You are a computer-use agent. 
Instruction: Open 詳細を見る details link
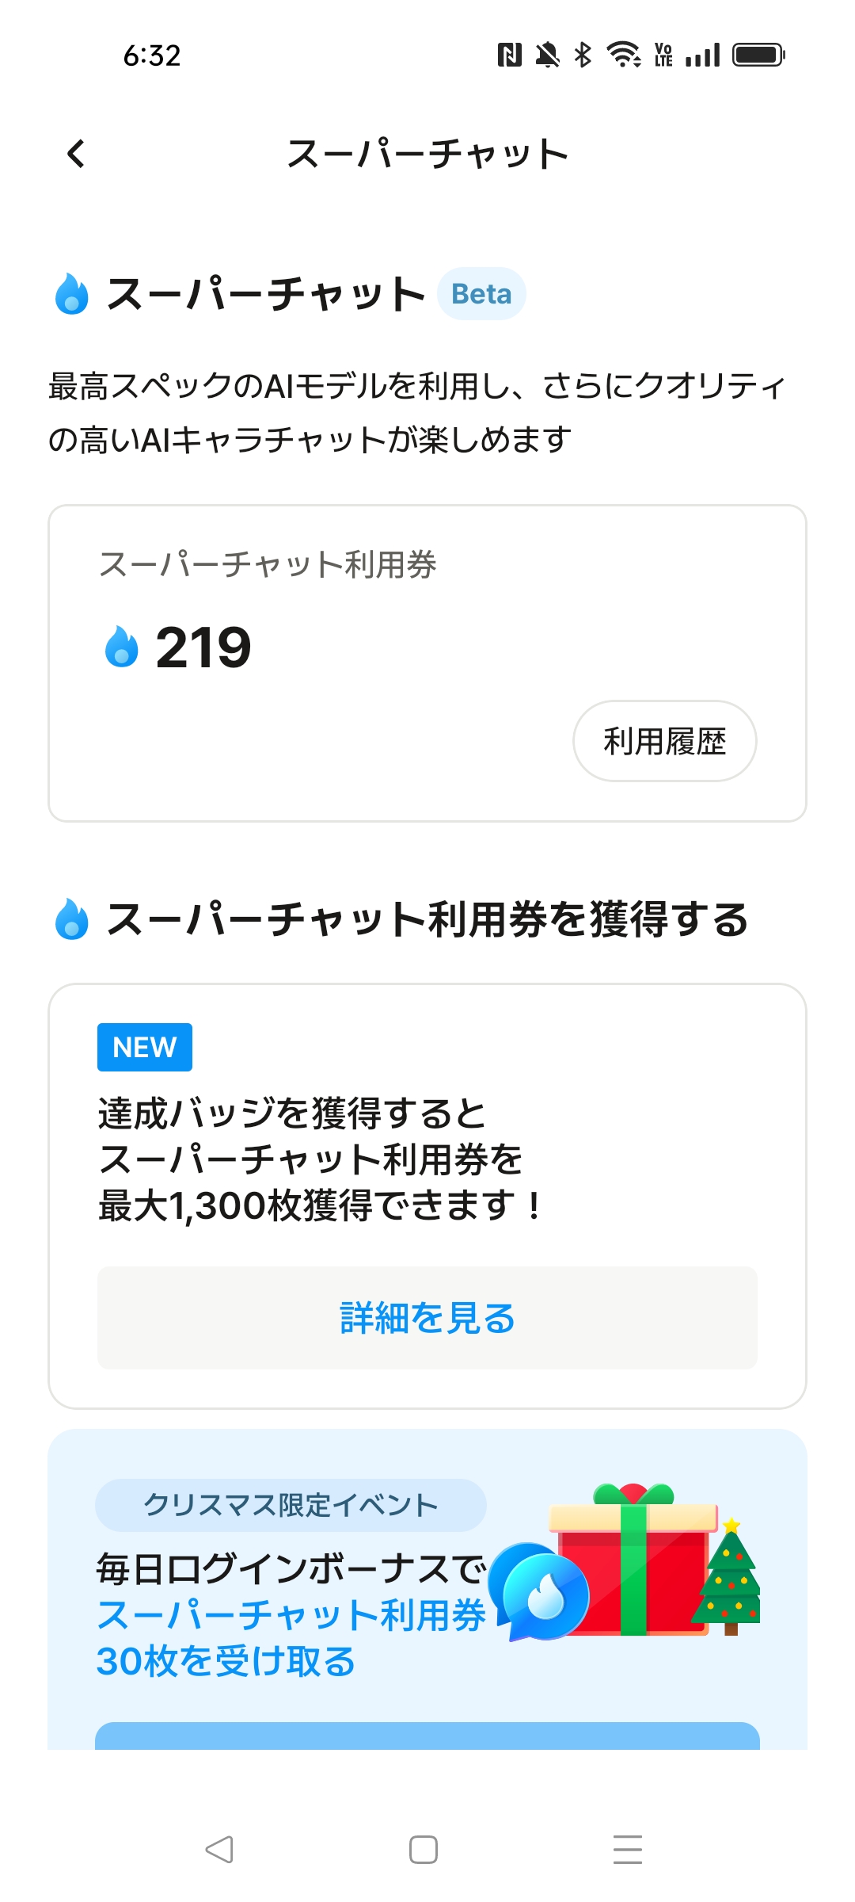tap(427, 1318)
